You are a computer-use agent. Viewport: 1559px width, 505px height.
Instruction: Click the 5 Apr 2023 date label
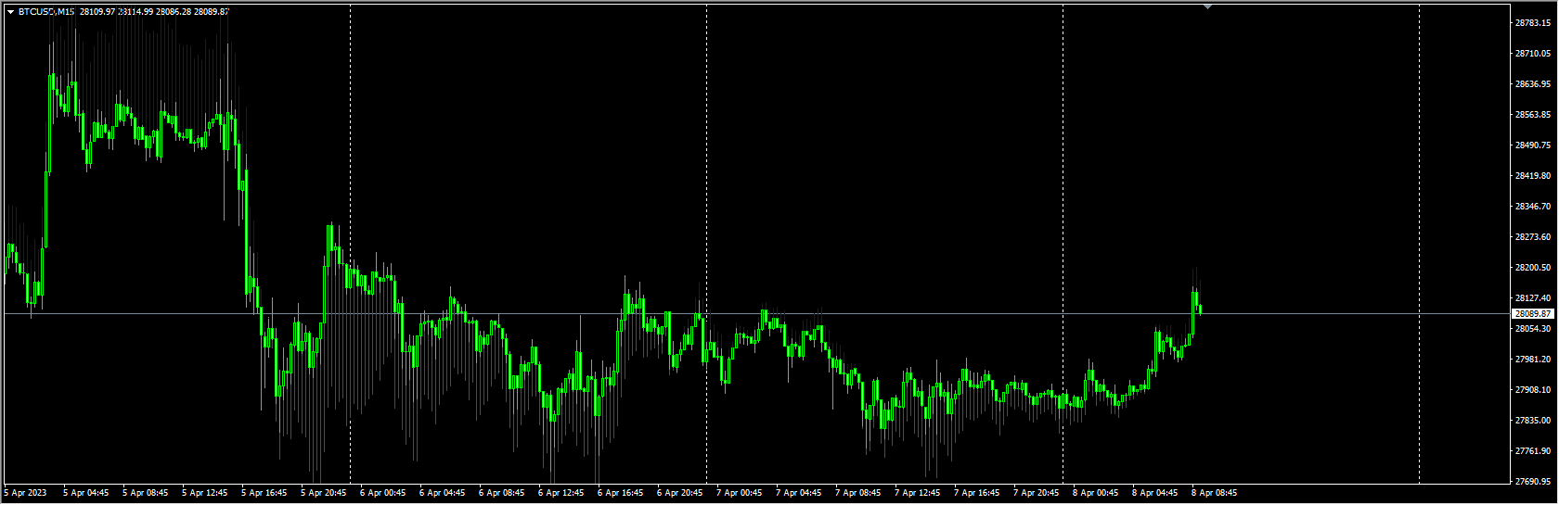tap(26, 493)
